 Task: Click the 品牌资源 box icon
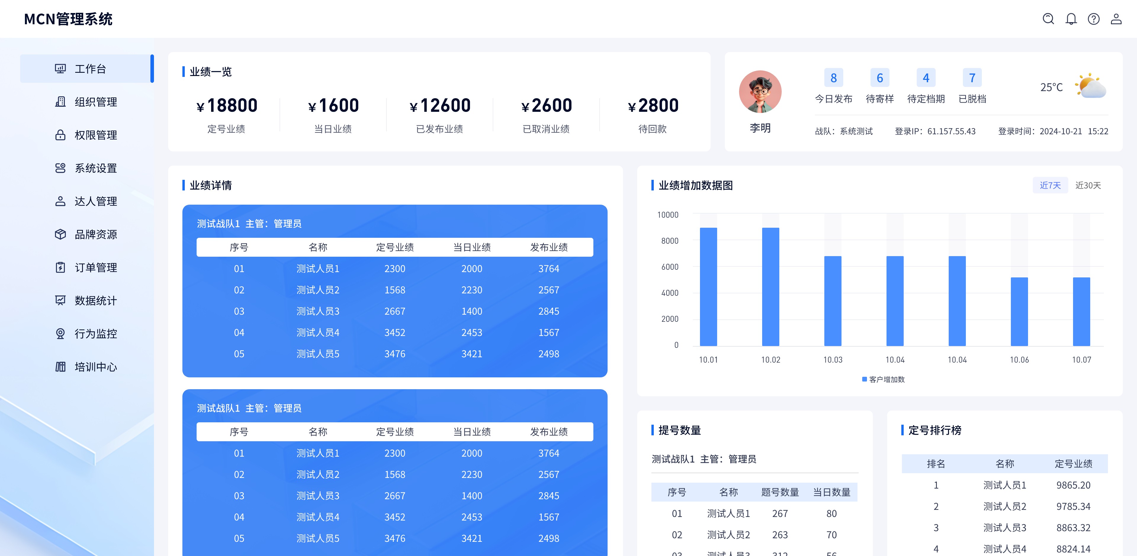[60, 234]
